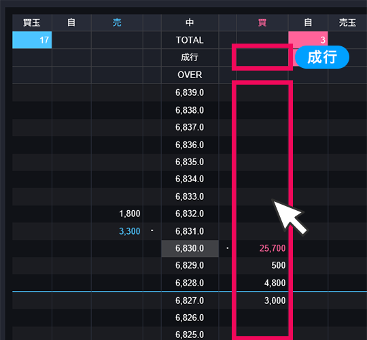Click the 成行 buy cell
The width and height of the screenshot is (367, 340).
262,57
